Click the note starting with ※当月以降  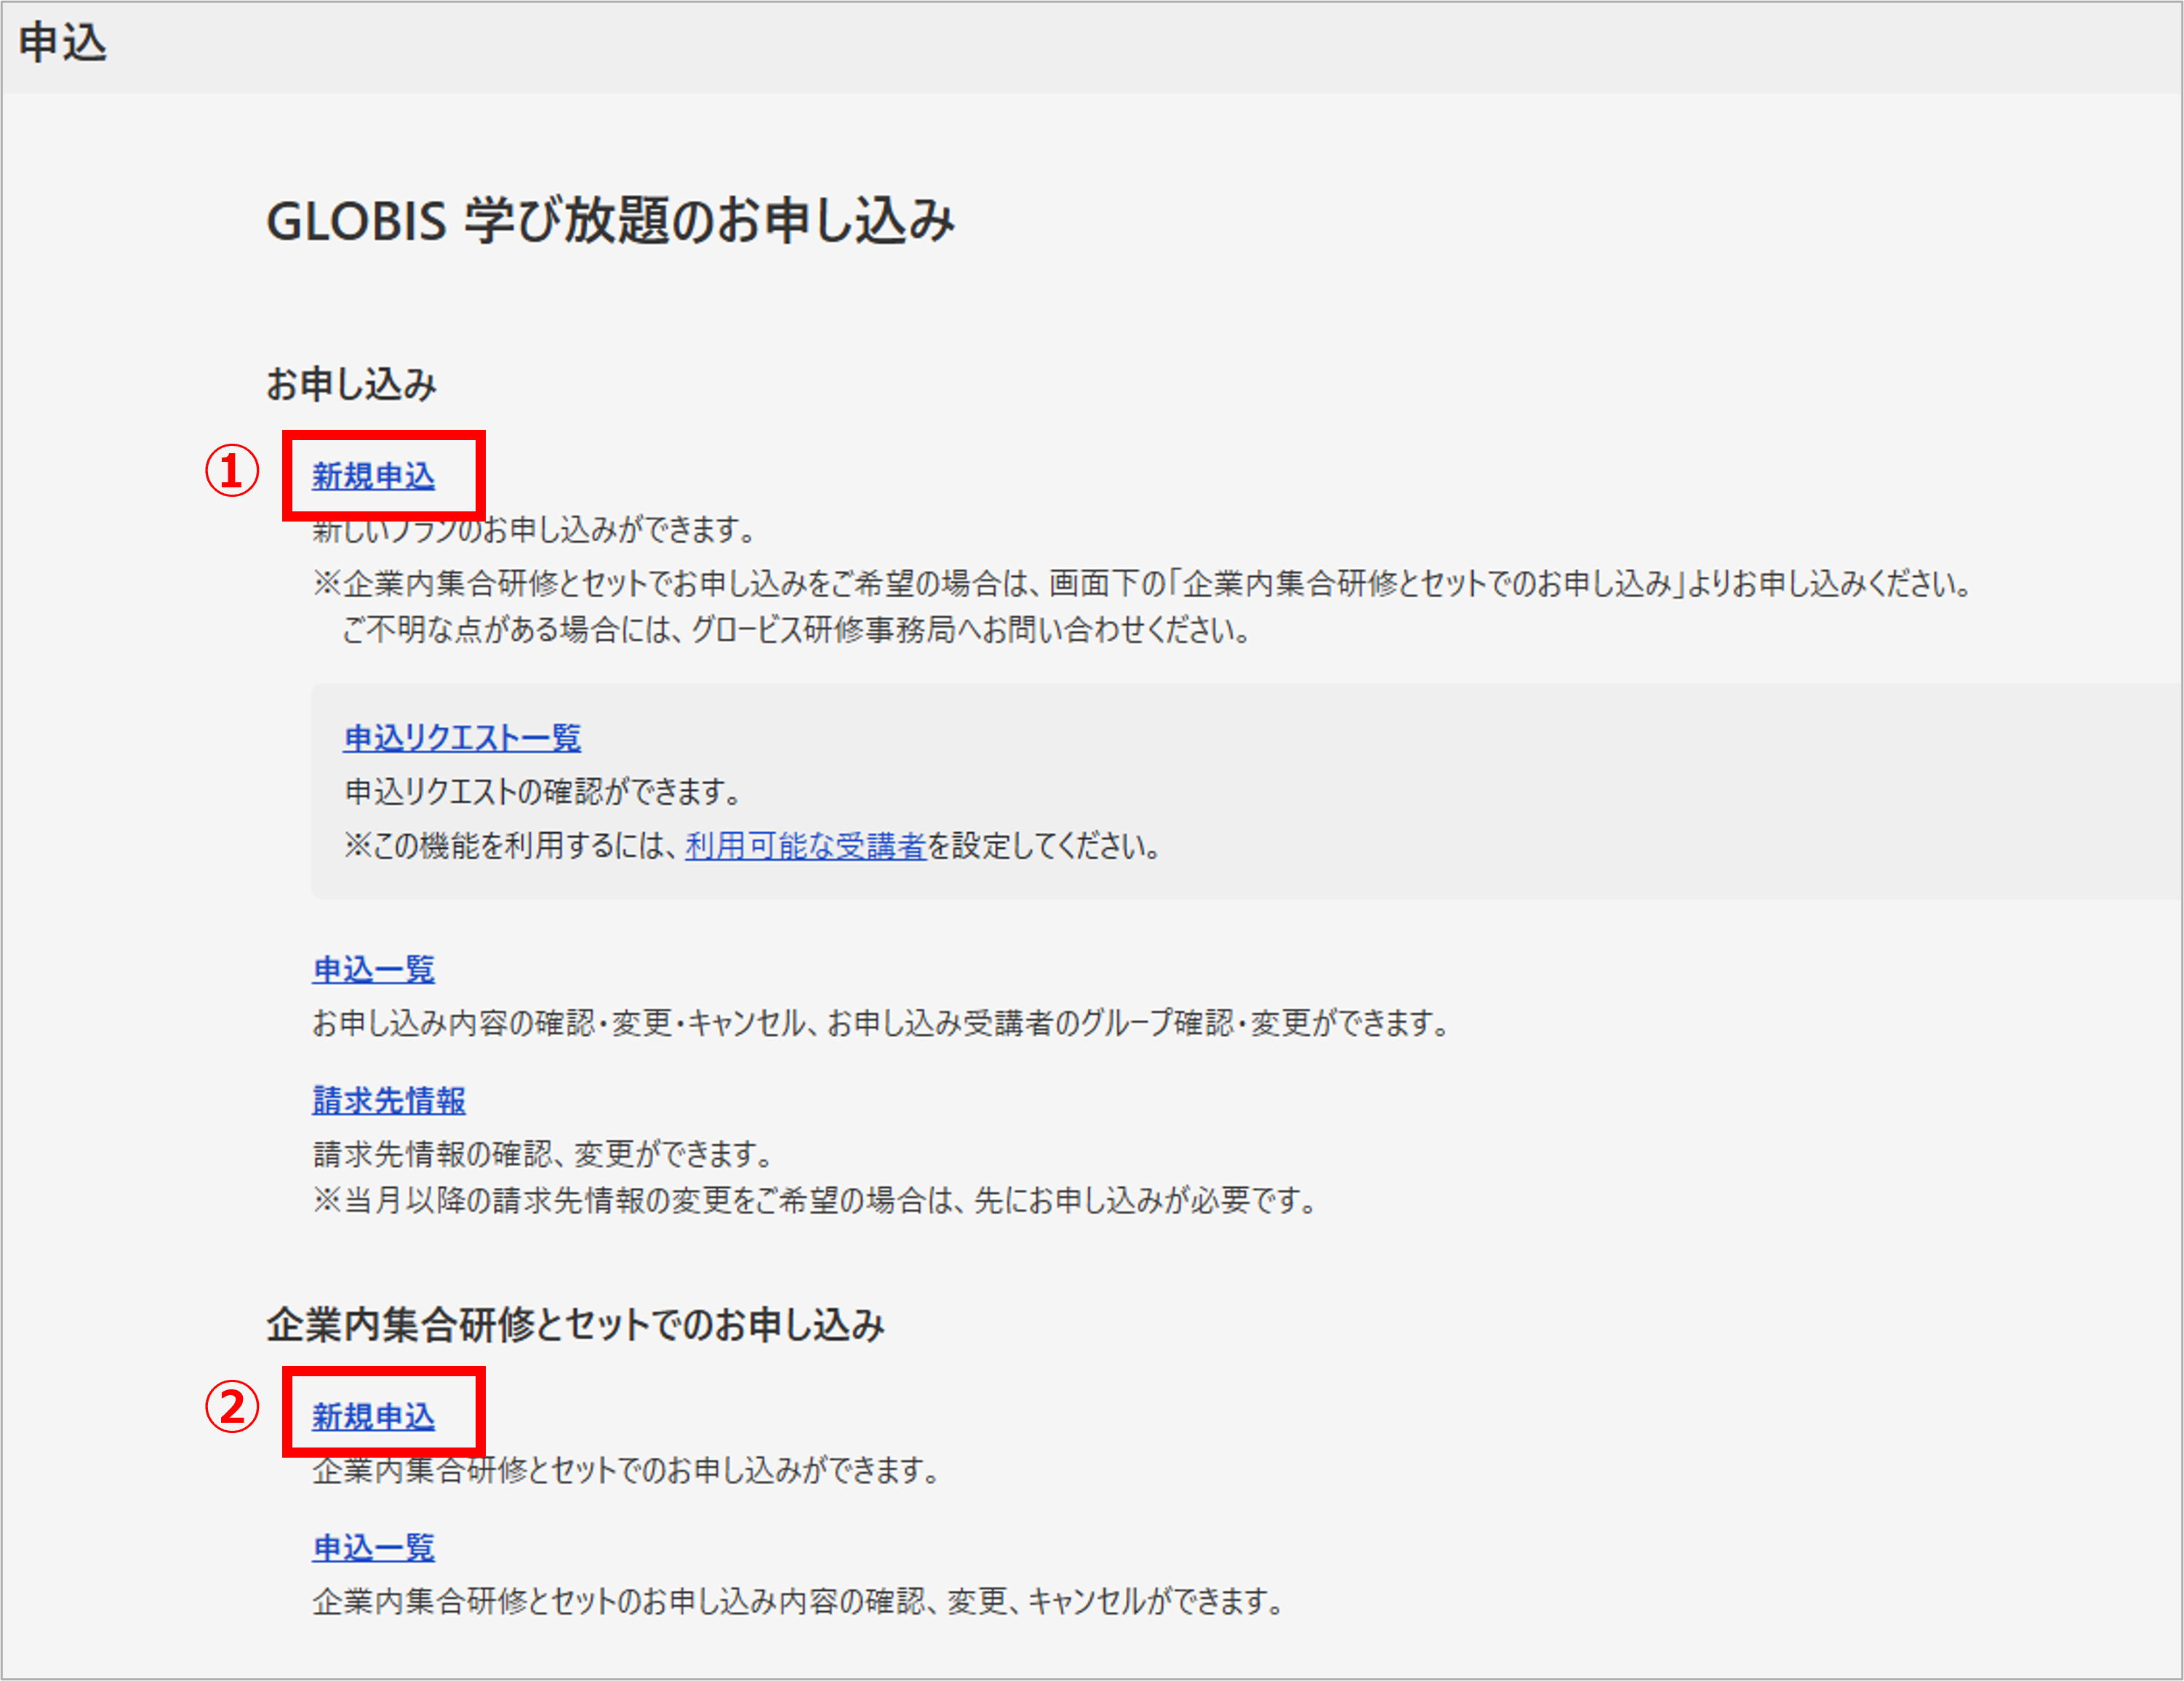(815, 1200)
